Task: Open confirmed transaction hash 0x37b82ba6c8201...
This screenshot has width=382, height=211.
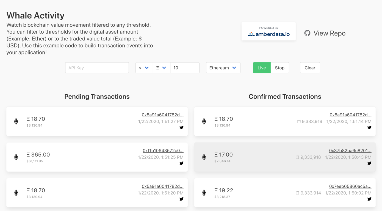Action: pos(350,150)
